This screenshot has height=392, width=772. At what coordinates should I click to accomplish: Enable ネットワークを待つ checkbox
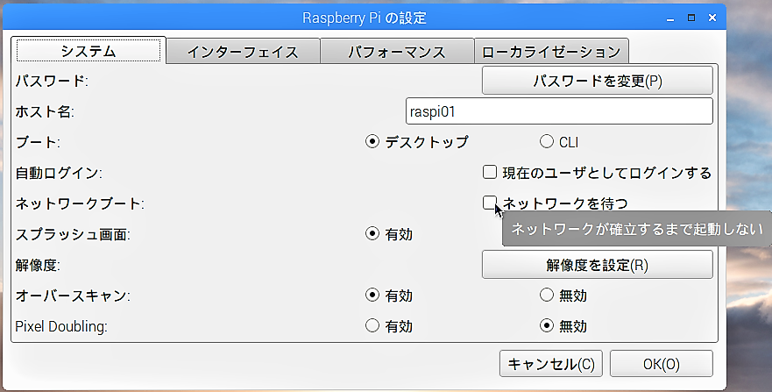click(x=490, y=203)
